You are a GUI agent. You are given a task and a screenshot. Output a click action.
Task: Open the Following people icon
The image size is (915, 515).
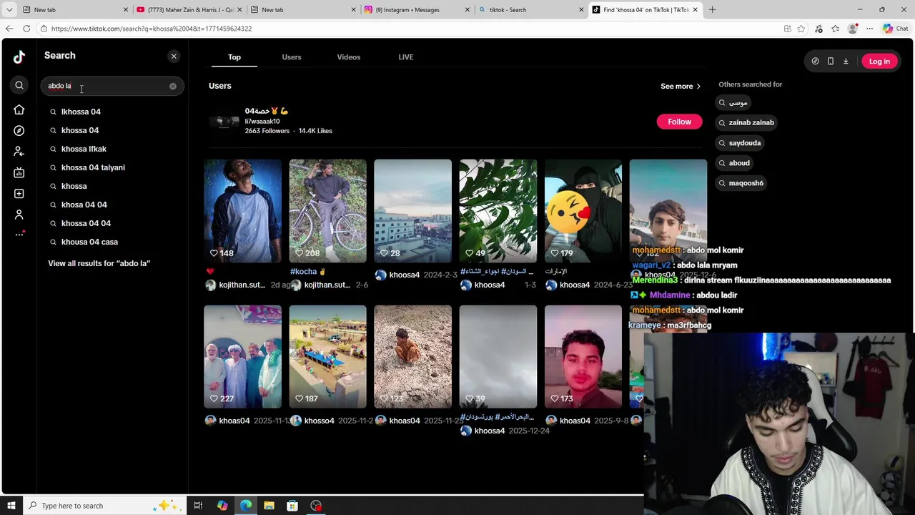[x=19, y=152]
